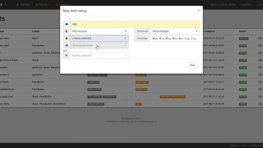Click the Back to link in the navbar

tap(223, 5)
